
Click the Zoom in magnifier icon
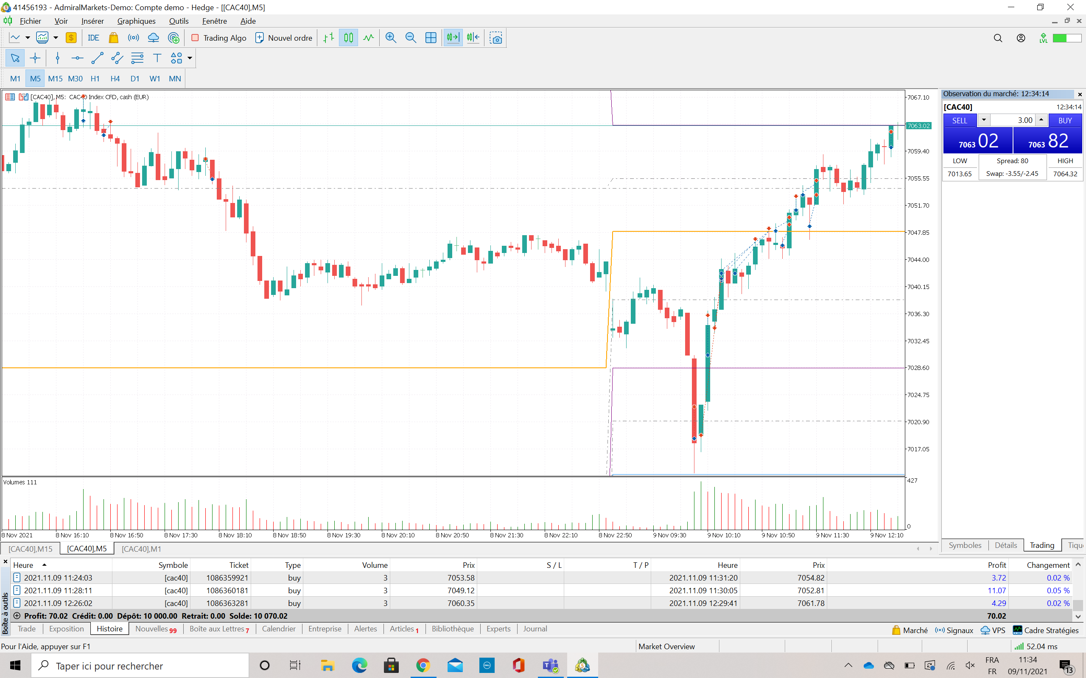tap(390, 38)
